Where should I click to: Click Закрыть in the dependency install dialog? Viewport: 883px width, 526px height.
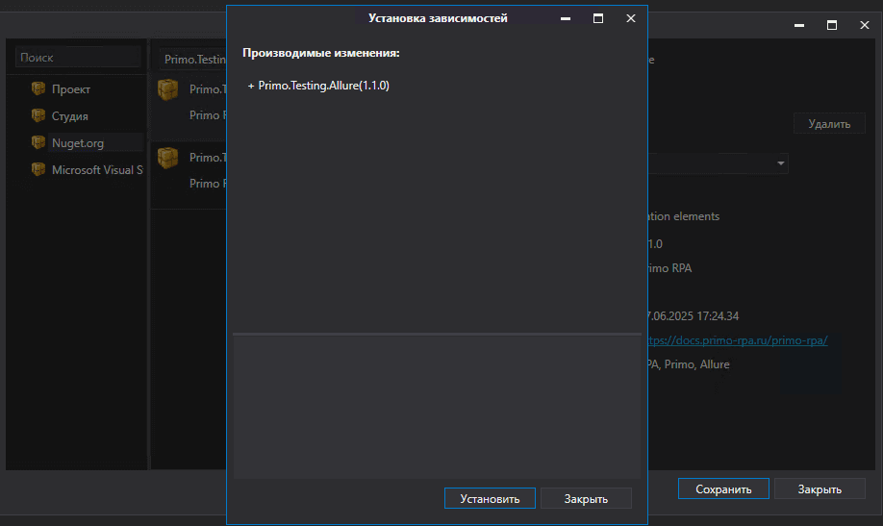(586, 498)
